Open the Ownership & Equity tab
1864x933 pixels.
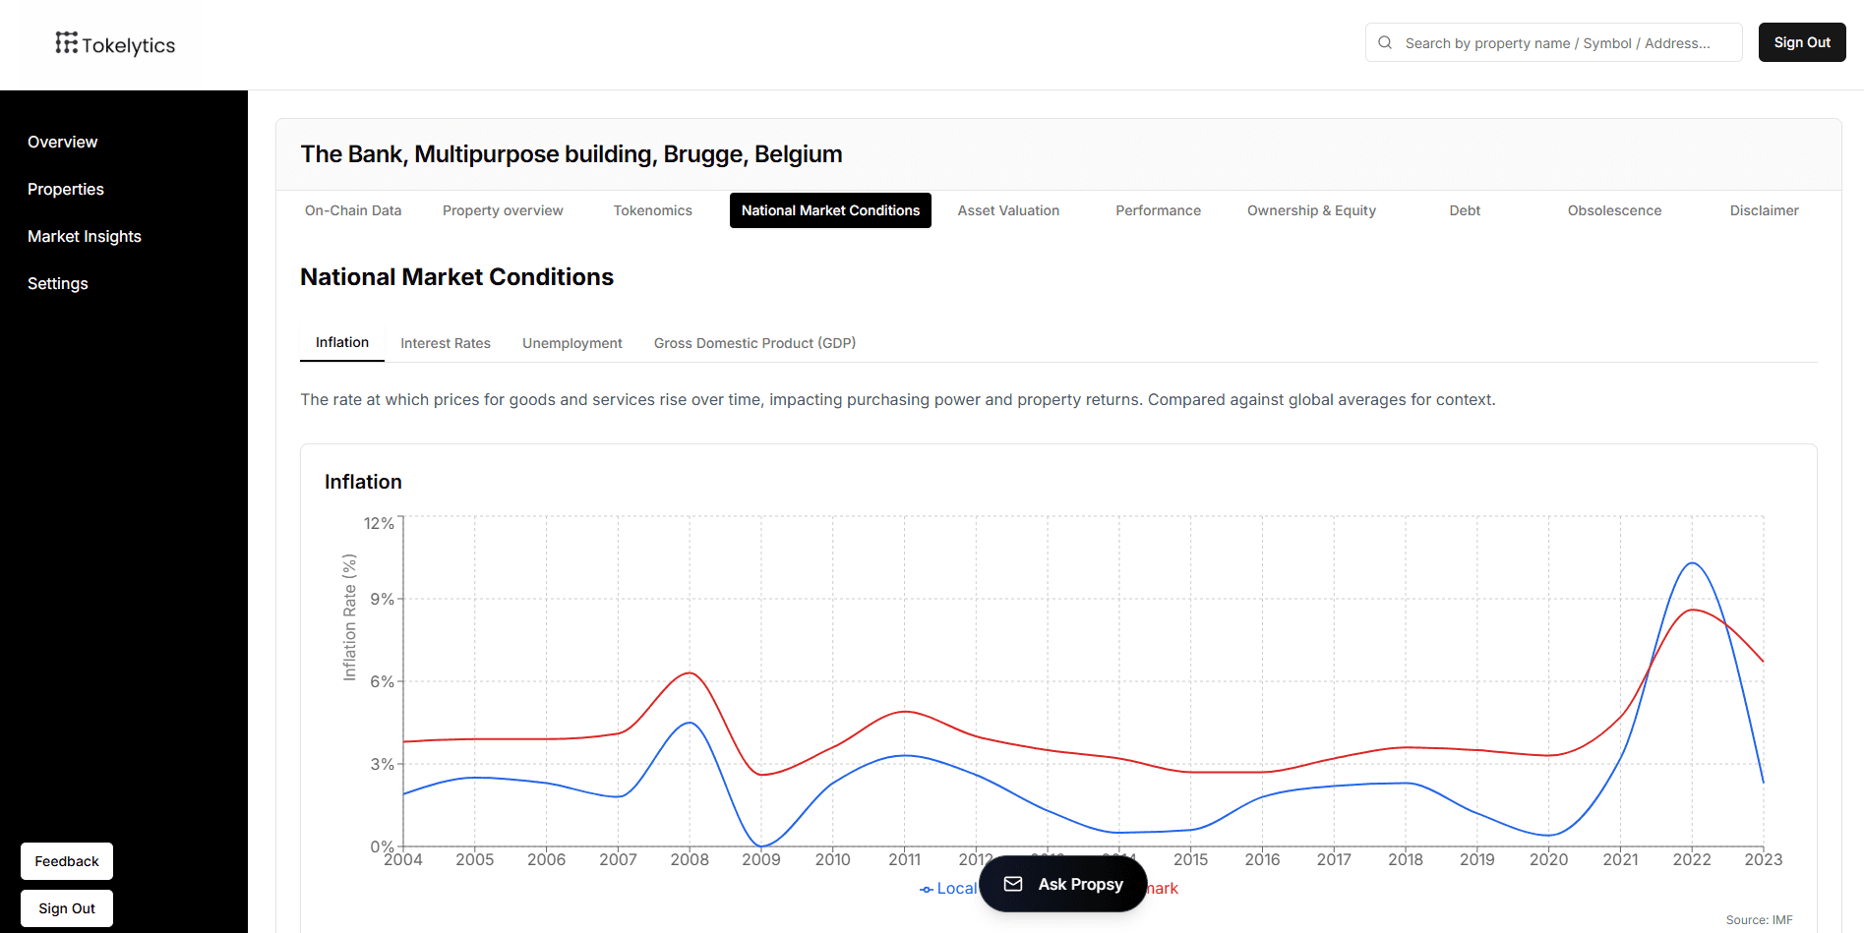[1310, 210]
